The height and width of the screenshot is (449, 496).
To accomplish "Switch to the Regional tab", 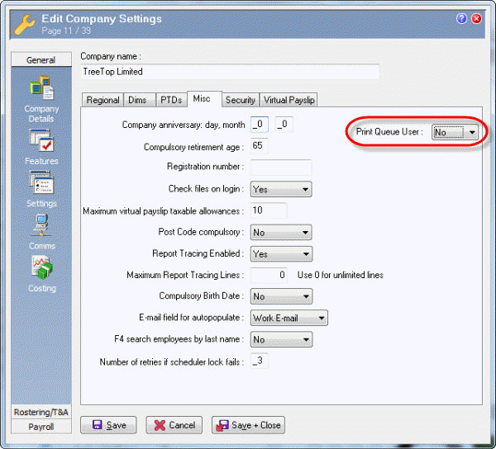I will click(103, 100).
